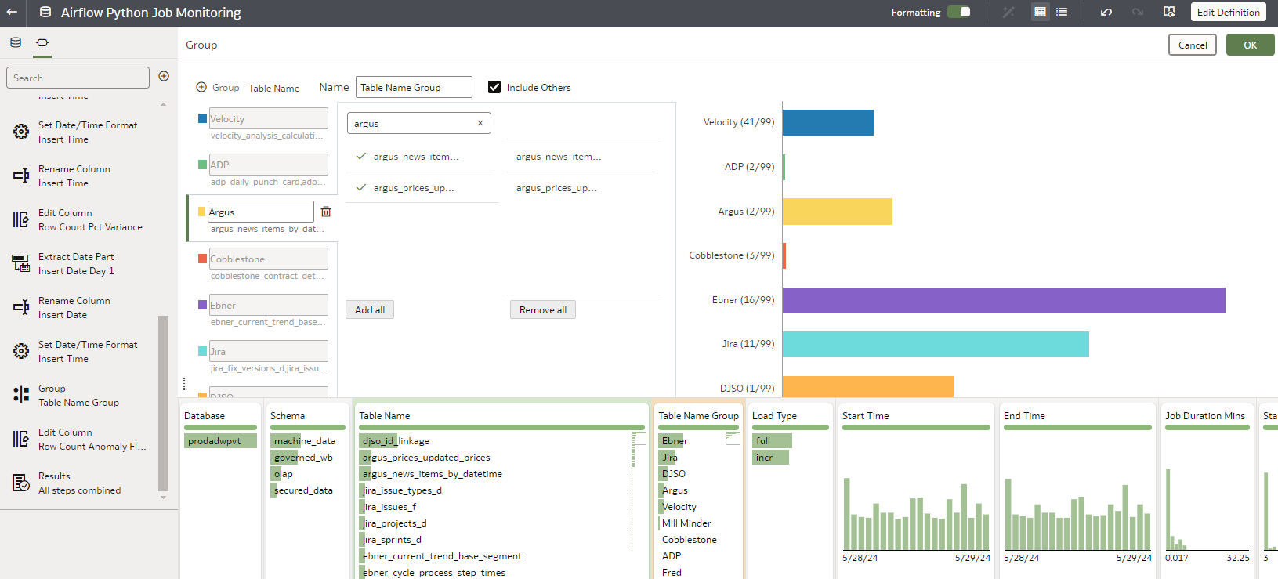The height and width of the screenshot is (579, 1278).
Task: Select Mill Minder in Table Name Group
Action: [686, 523]
